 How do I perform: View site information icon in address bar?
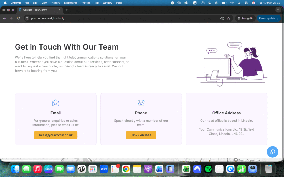coord(27,18)
